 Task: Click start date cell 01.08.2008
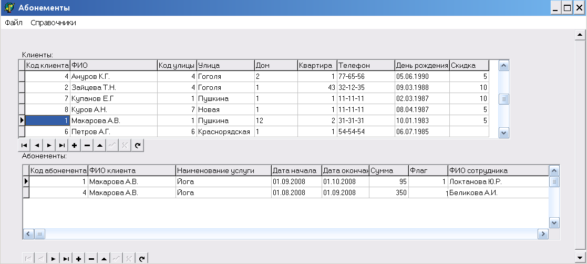coord(296,193)
